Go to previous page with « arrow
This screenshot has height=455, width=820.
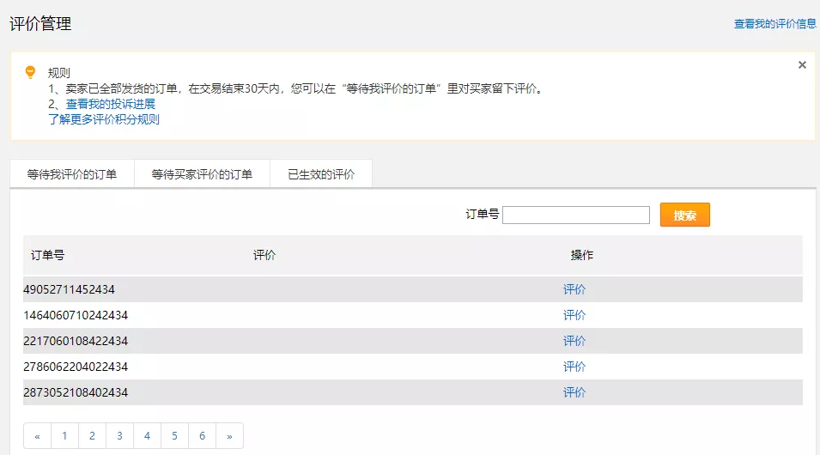[x=37, y=436]
